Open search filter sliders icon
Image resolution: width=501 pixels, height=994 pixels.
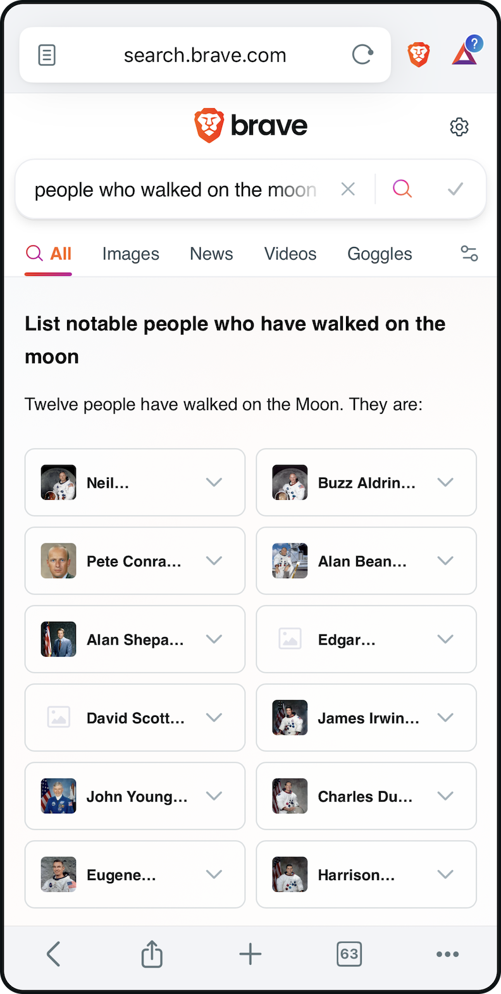469,254
